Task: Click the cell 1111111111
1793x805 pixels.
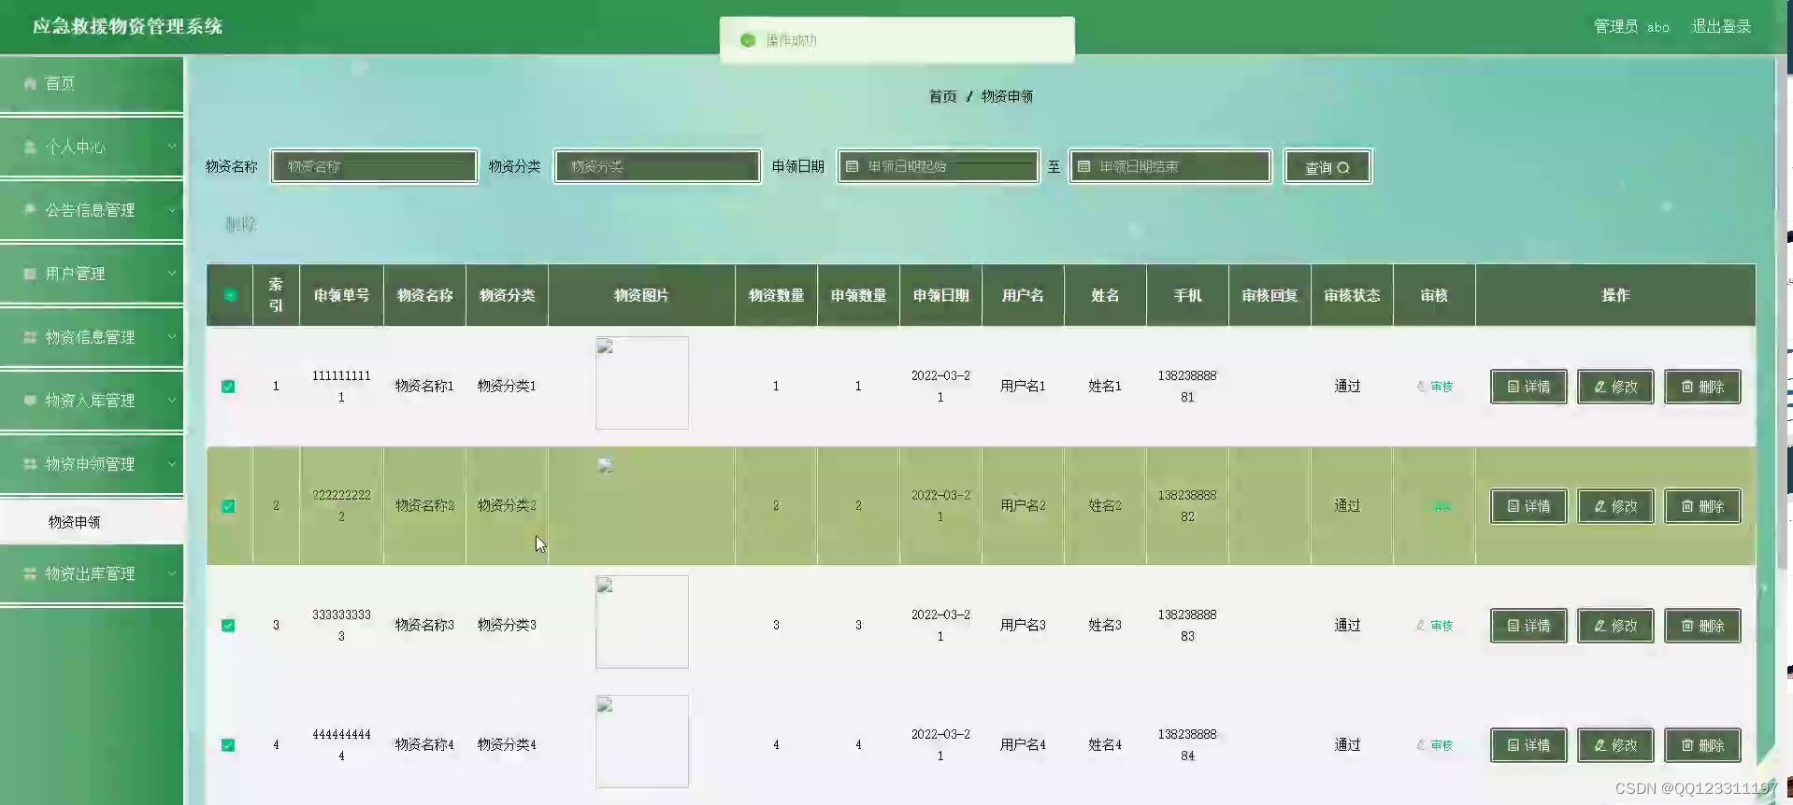Action: click(x=341, y=386)
